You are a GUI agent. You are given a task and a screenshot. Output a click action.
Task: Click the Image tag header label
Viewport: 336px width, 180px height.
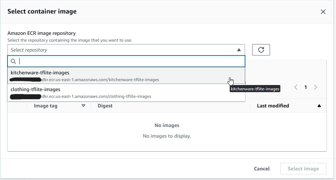45,106
